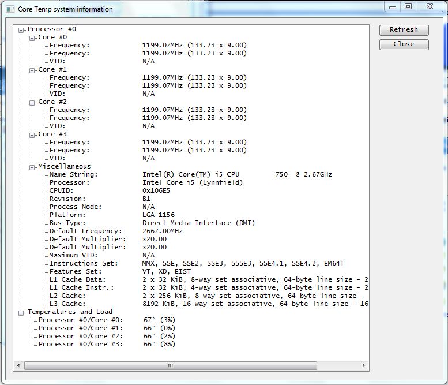The width and height of the screenshot is (448, 385).
Task: Select the Core #2 label
Action: click(x=52, y=102)
